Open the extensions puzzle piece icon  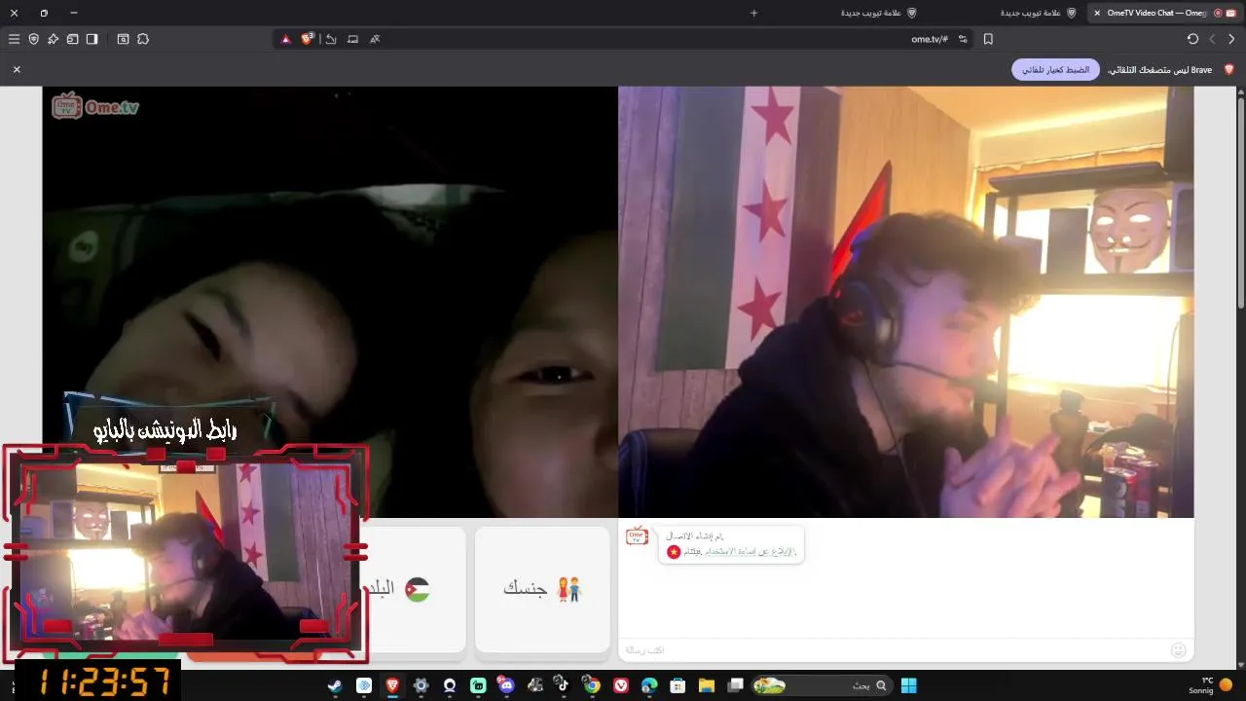click(x=143, y=39)
